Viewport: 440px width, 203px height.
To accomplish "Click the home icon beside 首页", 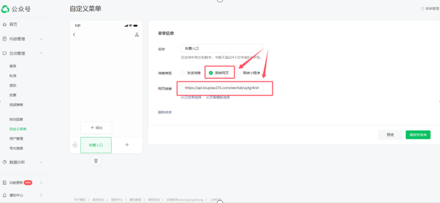I will 4,25.
